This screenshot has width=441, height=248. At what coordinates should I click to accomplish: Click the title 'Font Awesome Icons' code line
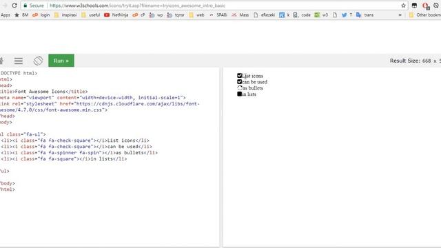click(x=44, y=92)
